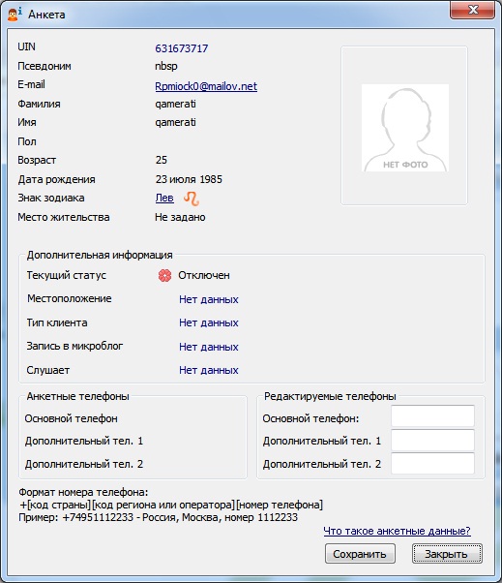502x583 pixels.
Task: Click Нет данных next to Тип клиента
Action: point(209,322)
